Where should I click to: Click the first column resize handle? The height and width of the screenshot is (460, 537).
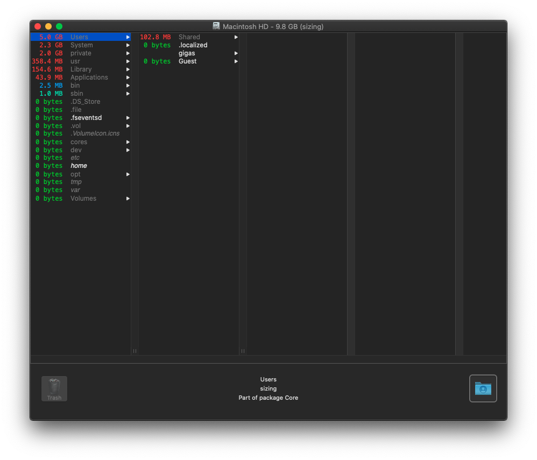(x=135, y=351)
